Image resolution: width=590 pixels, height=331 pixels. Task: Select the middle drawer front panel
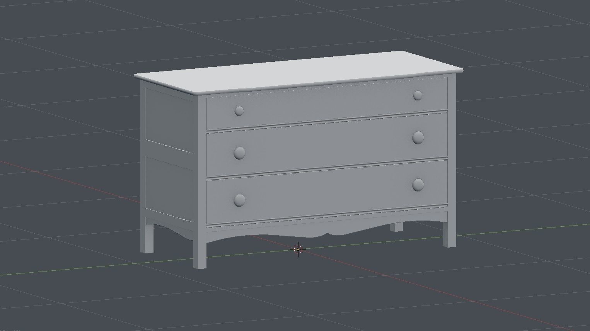coord(327,145)
